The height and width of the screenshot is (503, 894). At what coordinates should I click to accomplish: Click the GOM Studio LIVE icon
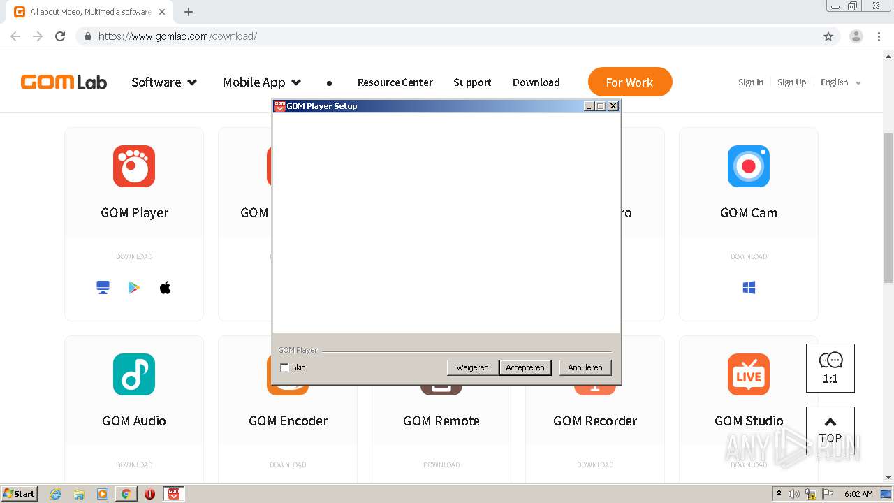(x=749, y=374)
